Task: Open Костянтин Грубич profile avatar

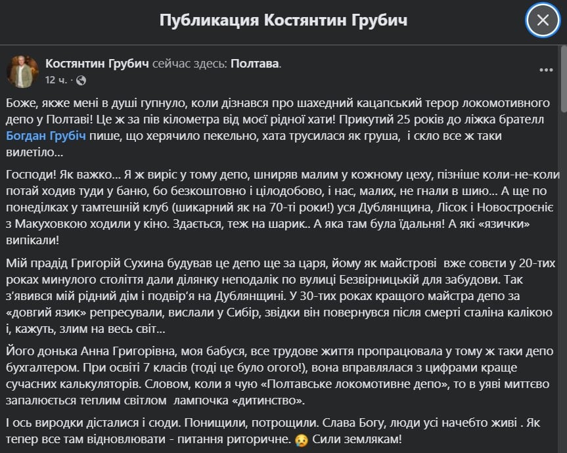Action: 22,71
